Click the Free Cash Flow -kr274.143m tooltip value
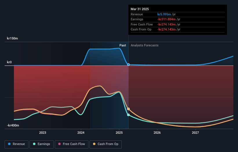Screen dimensions: 238x152 pos(166,24)
